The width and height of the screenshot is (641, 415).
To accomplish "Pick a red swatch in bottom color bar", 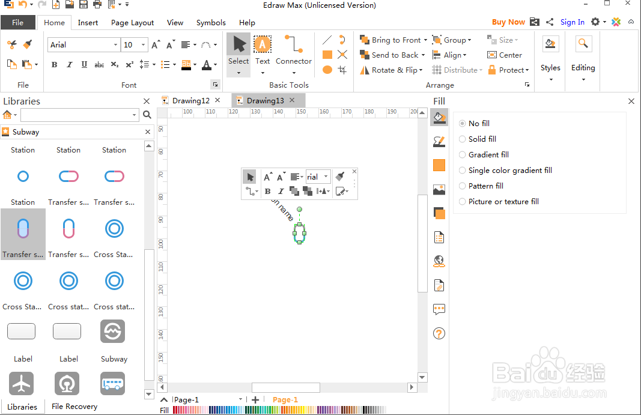I will (x=175, y=410).
